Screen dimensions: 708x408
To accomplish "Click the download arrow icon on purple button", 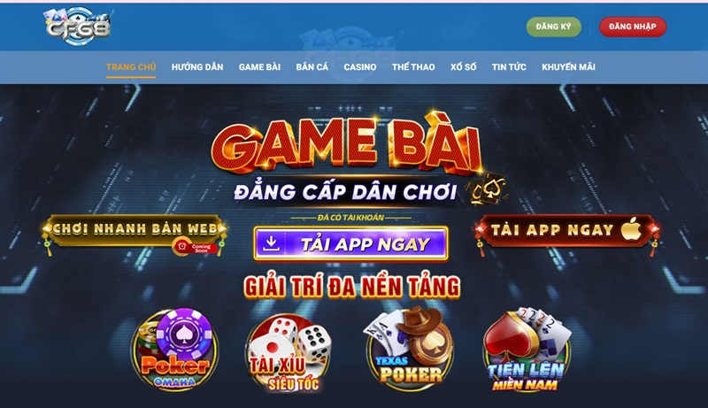I will (x=271, y=243).
